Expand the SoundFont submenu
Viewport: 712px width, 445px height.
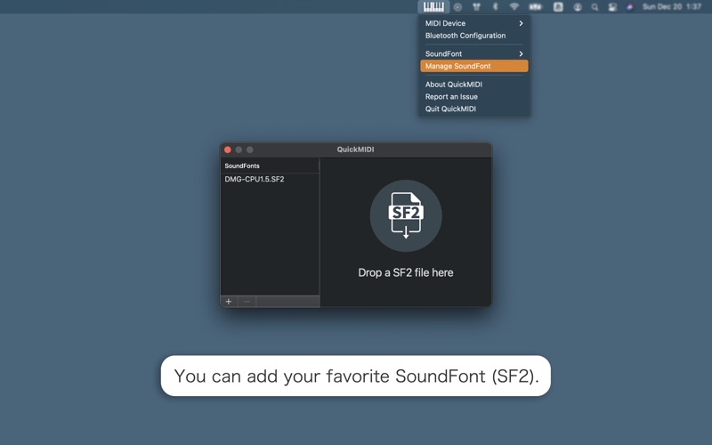coord(474,53)
